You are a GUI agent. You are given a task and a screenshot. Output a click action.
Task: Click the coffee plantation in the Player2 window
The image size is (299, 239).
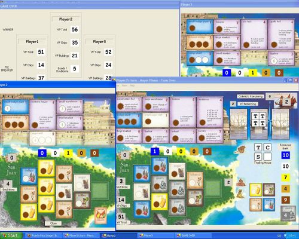pos(82,200)
